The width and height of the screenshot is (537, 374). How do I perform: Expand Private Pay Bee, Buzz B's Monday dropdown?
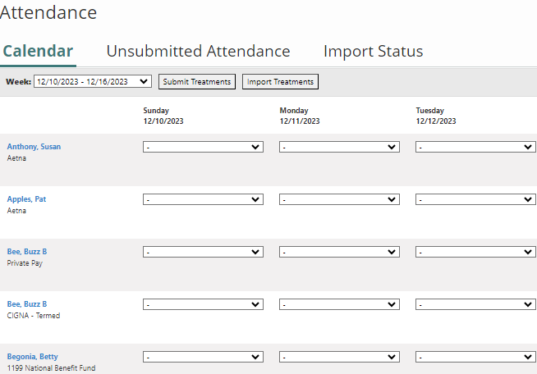point(339,252)
